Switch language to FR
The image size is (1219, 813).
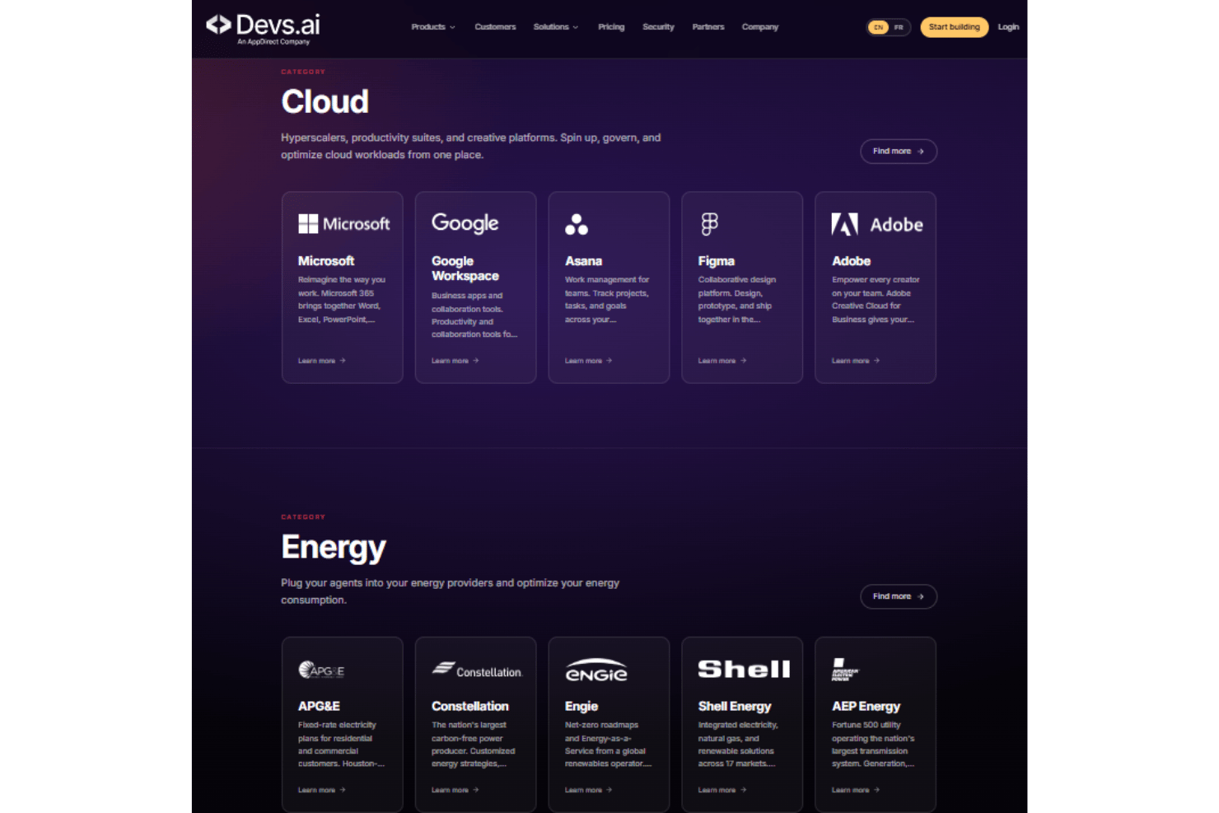tap(899, 27)
